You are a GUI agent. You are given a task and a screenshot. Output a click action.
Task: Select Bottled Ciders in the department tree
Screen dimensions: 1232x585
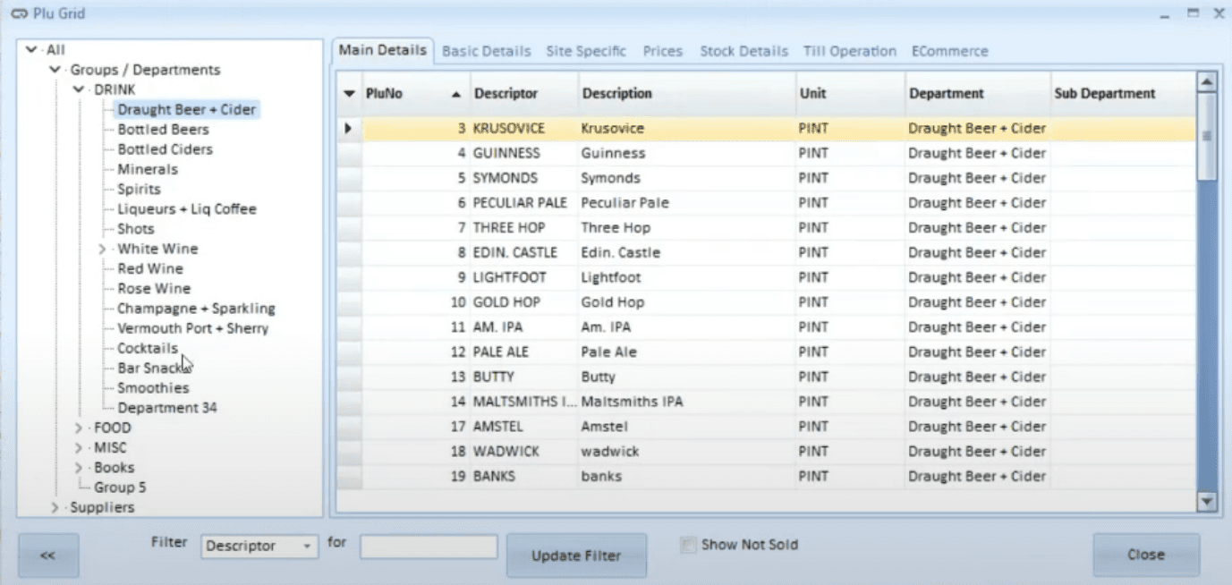163,148
